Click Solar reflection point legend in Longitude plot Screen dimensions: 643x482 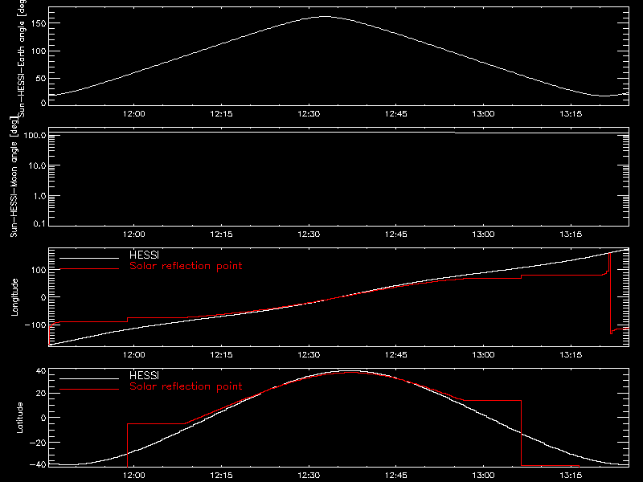click(186, 266)
